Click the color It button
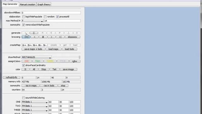This screenshot has width=202, height=114. click(x=25, y=69)
